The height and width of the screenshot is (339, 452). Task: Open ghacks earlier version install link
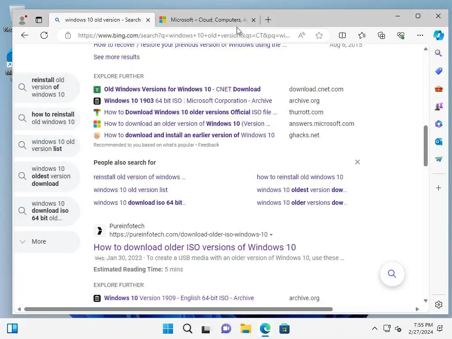[x=189, y=135]
